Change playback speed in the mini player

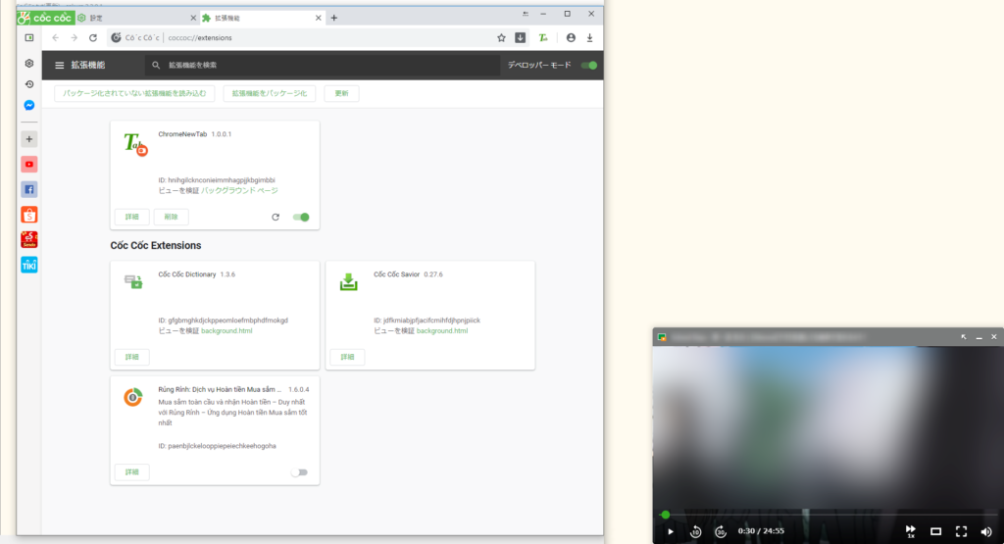911,531
